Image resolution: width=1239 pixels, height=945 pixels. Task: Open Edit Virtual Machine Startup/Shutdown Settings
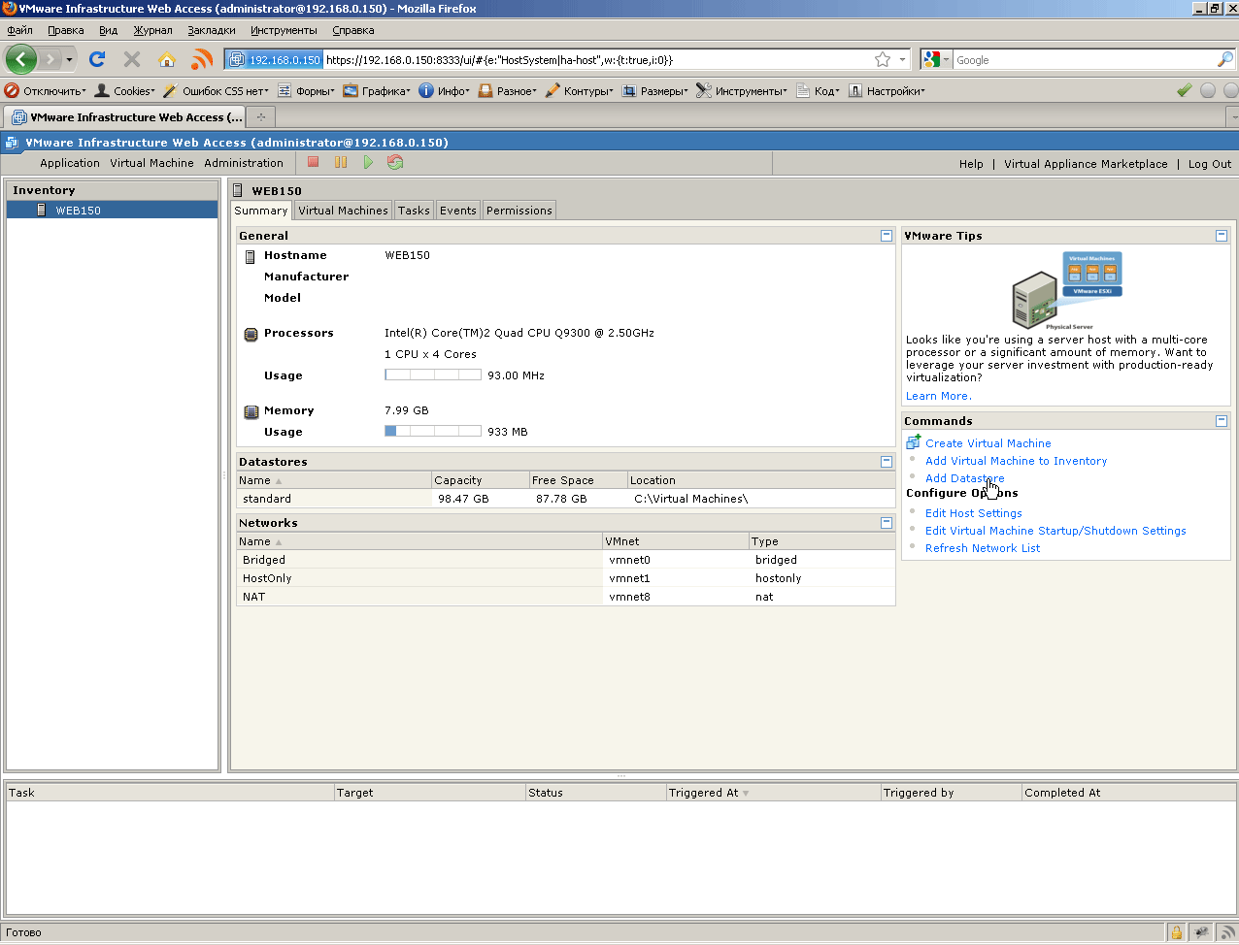tap(1055, 531)
